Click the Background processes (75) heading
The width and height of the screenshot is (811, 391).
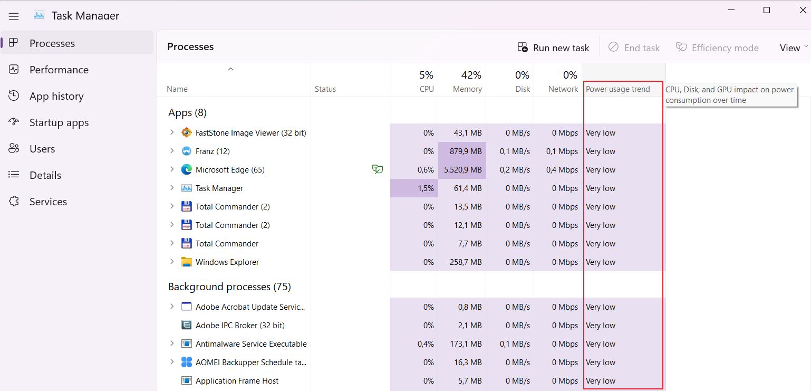tap(229, 287)
